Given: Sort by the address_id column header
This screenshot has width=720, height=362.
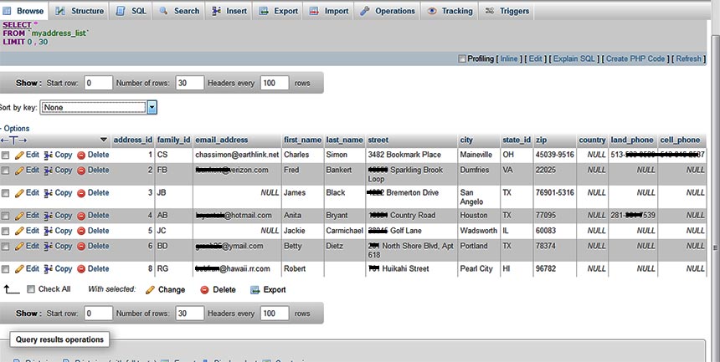Looking at the screenshot, I should pos(133,140).
